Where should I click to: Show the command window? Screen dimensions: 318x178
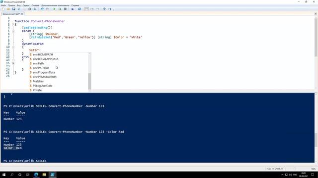104,9
